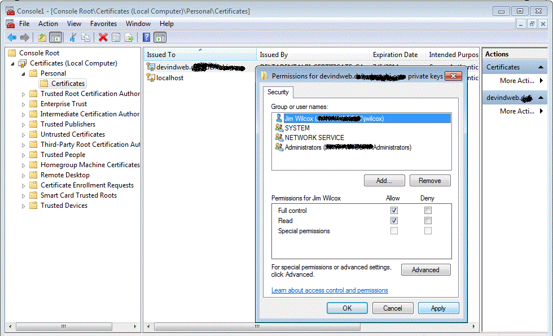Toggle Show/Hide Console Tree icon

(56, 37)
